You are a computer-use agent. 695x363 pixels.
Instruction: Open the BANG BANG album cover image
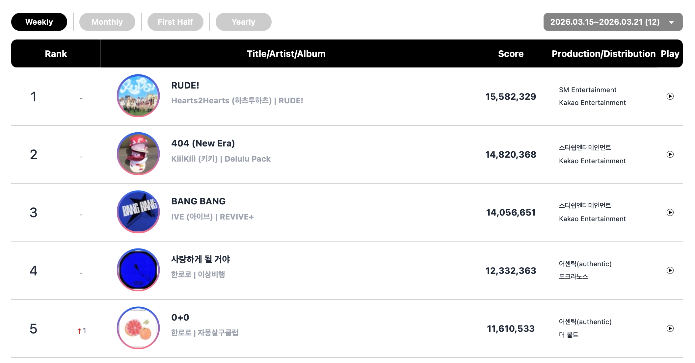[x=138, y=212]
